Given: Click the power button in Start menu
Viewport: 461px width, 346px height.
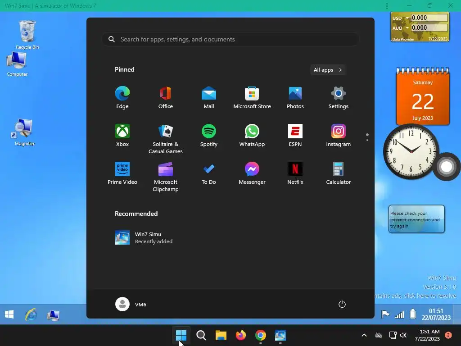Looking at the screenshot, I should click(x=342, y=304).
